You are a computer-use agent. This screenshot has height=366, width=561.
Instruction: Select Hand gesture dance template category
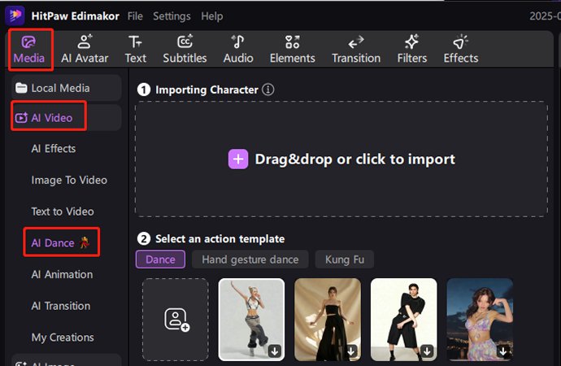[x=250, y=259]
